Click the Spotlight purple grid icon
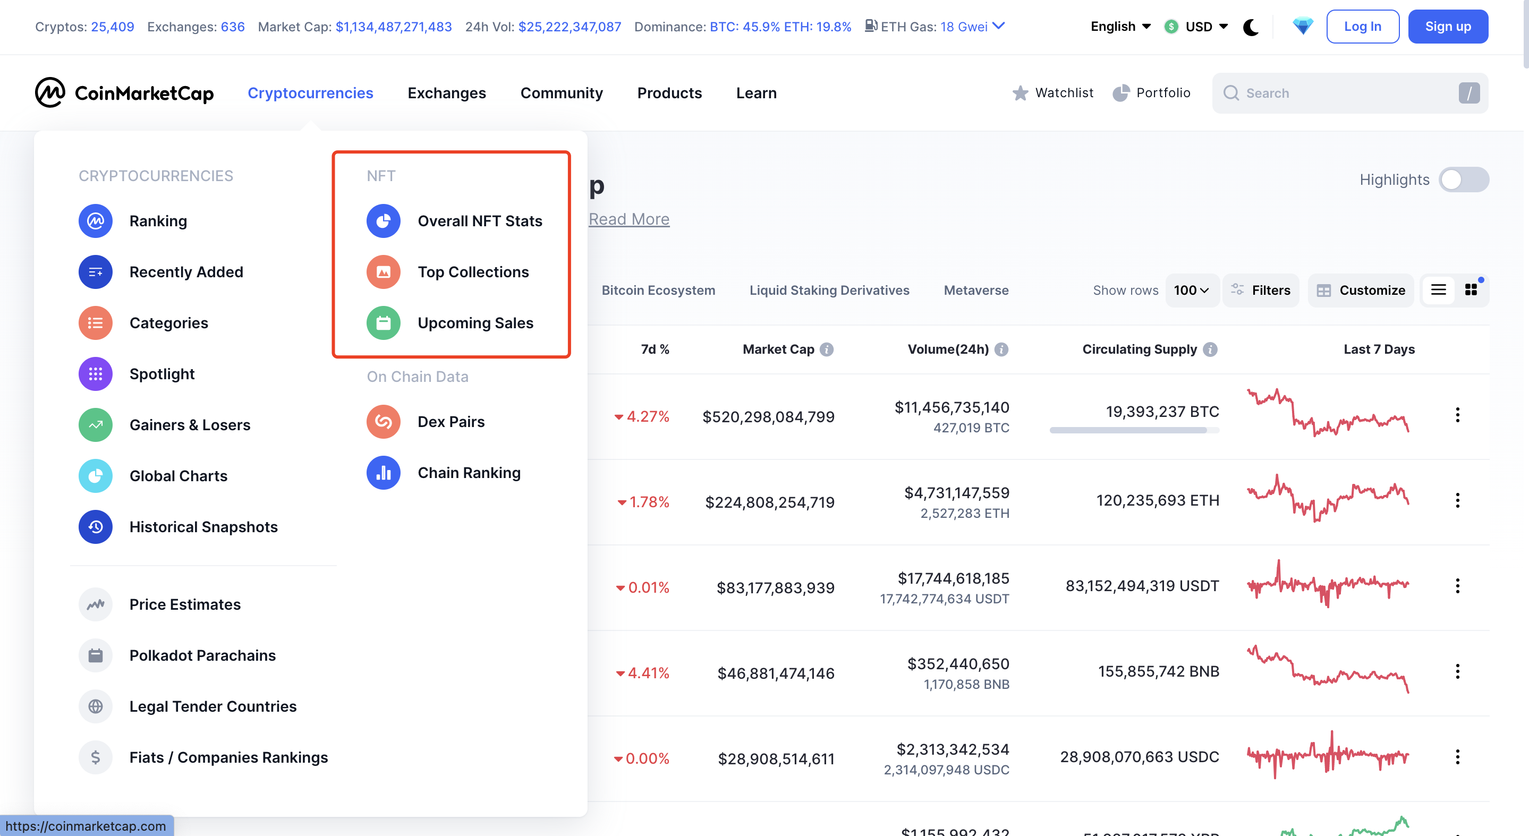 click(x=95, y=374)
